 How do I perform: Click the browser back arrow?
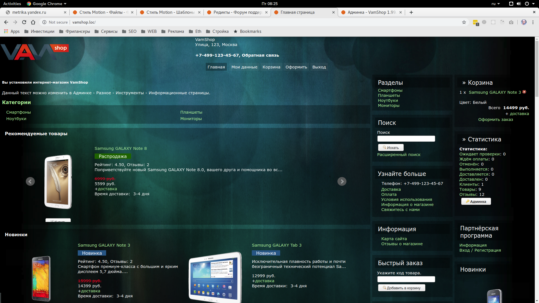pos(6,22)
